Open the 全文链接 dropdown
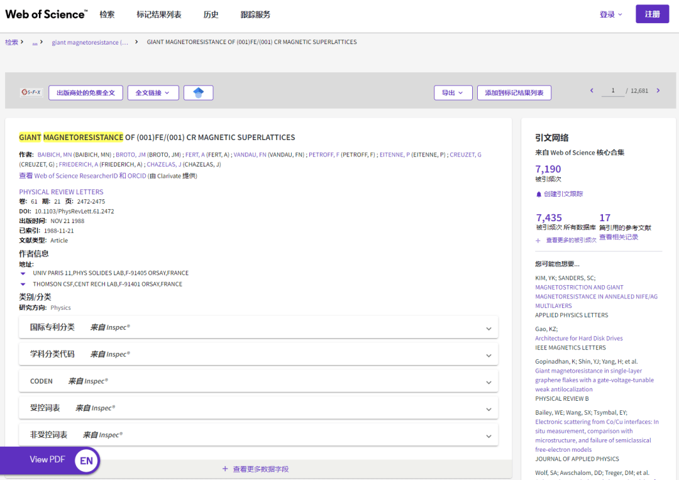 [x=153, y=93]
